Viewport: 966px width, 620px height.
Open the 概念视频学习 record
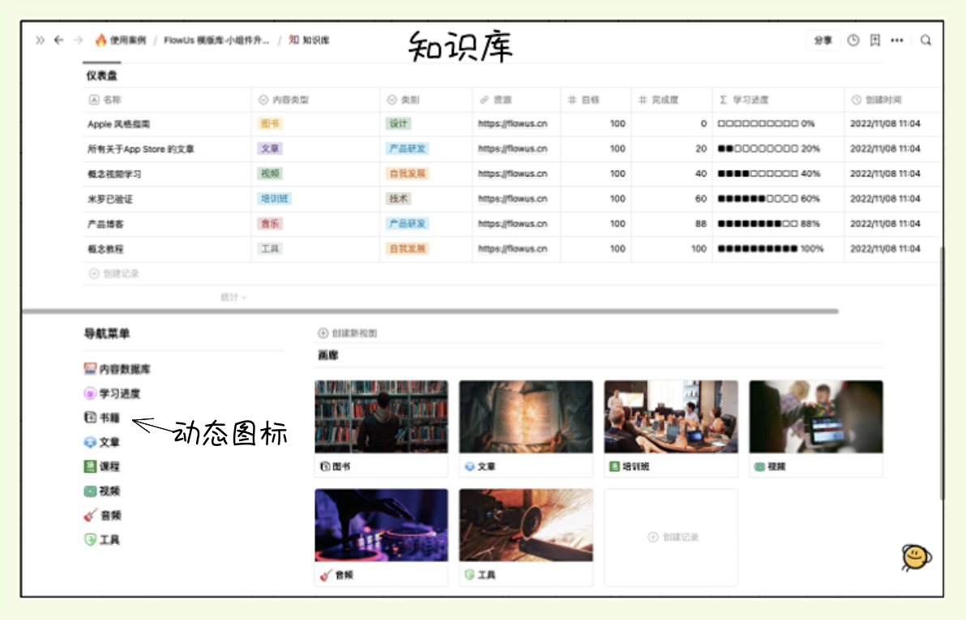click(x=114, y=174)
